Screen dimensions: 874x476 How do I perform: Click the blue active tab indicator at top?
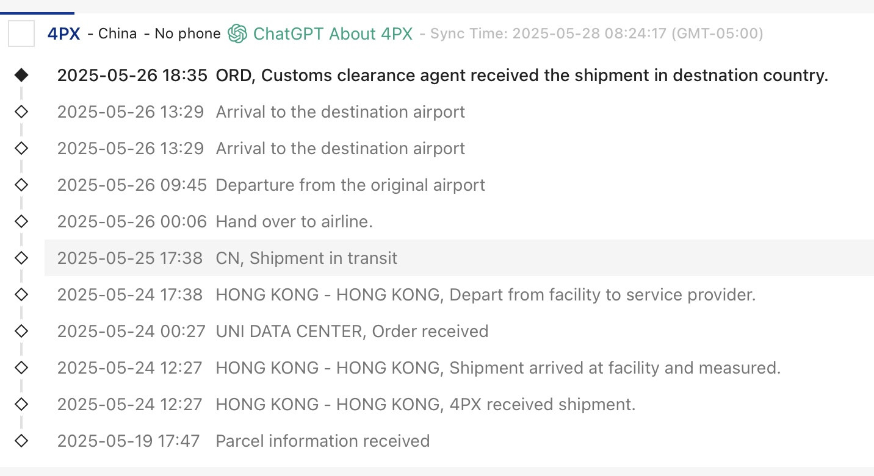pyautogui.click(x=37, y=12)
